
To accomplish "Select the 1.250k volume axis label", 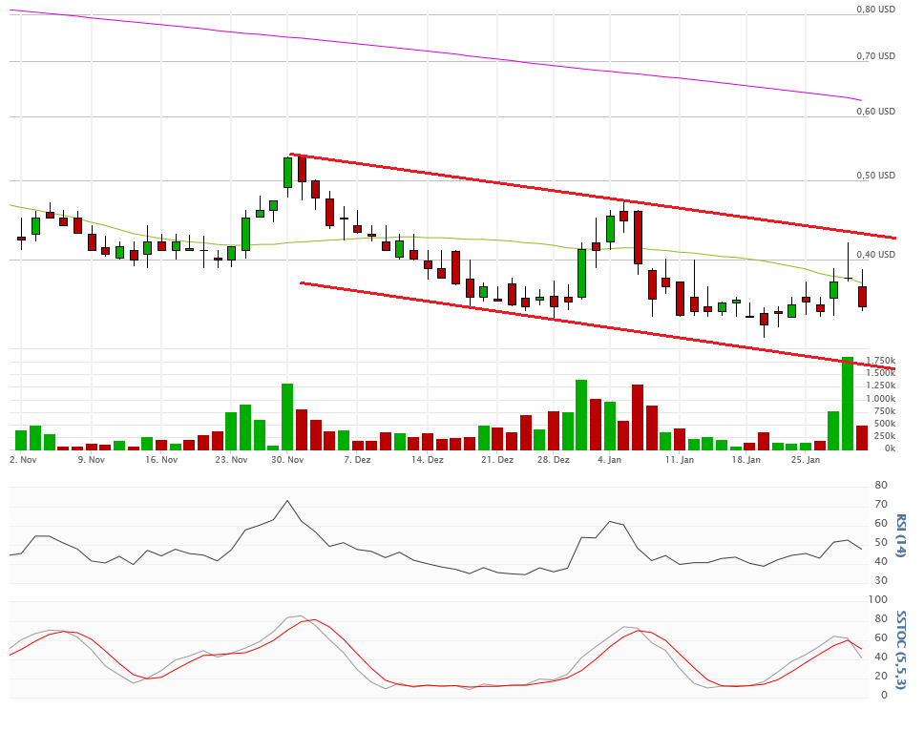I will pyautogui.click(x=880, y=386).
